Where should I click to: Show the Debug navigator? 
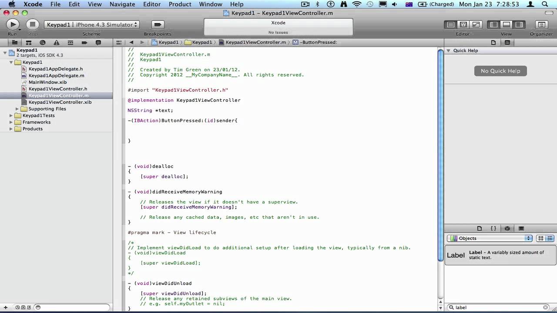coord(70,43)
